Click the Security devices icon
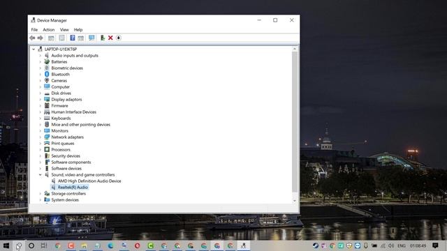The image size is (447, 251). pyautogui.click(x=47, y=156)
